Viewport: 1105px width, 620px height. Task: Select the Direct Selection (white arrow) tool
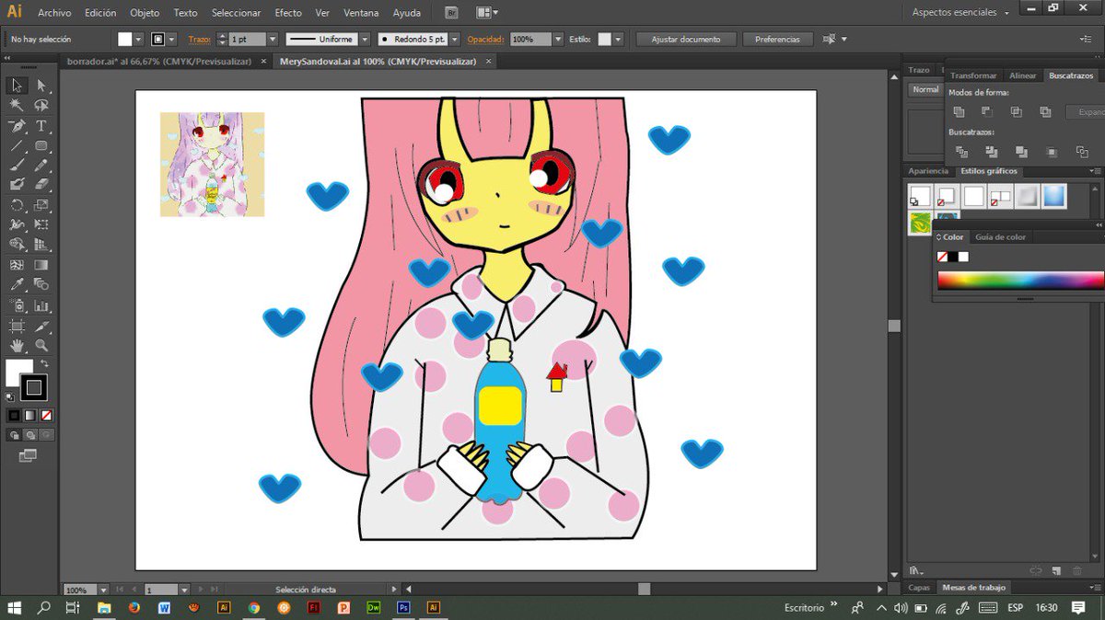pyautogui.click(x=41, y=85)
